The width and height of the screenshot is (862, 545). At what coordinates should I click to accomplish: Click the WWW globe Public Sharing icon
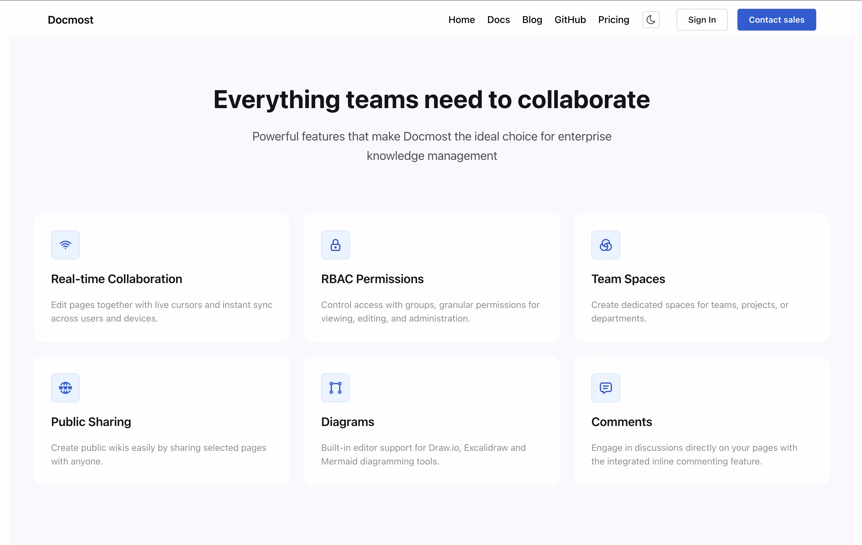click(x=65, y=388)
